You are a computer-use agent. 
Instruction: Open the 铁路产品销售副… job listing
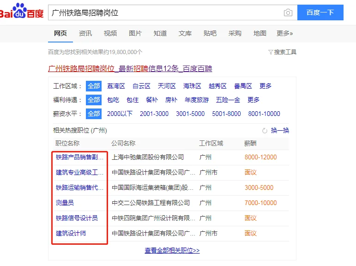[80, 157]
